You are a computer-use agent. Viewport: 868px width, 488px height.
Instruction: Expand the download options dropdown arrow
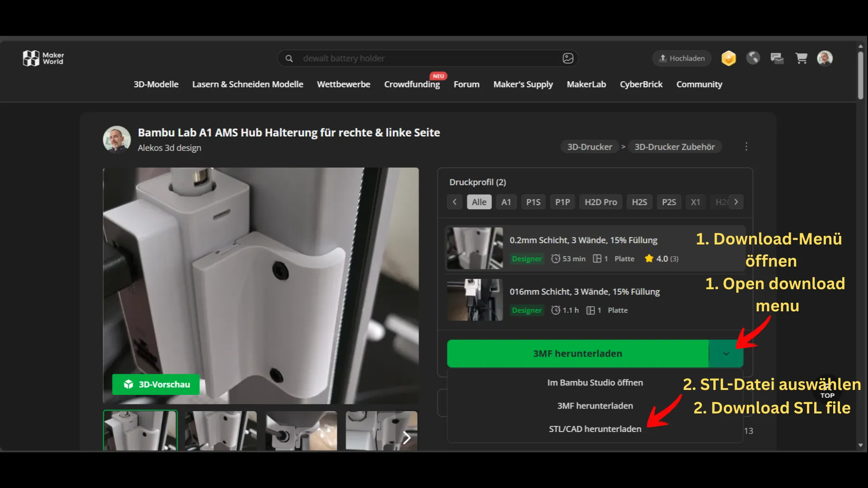tap(726, 353)
